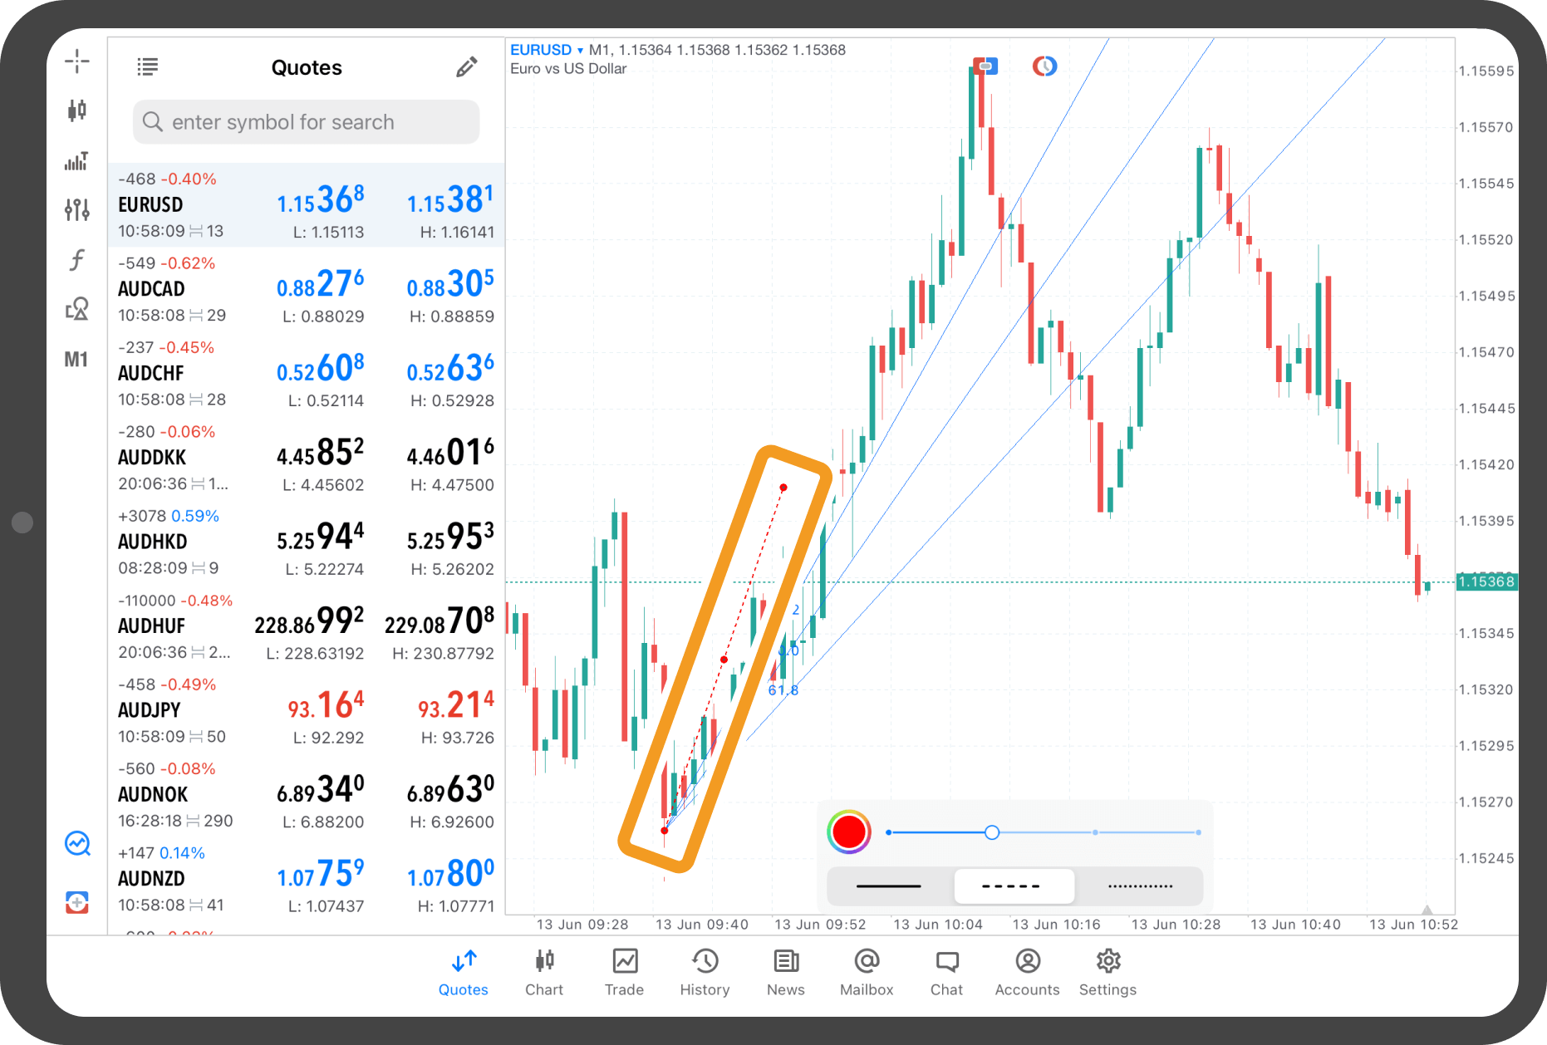Open the M1 timeframe selector
Viewport: 1547px width, 1045px height.
coord(76,360)
